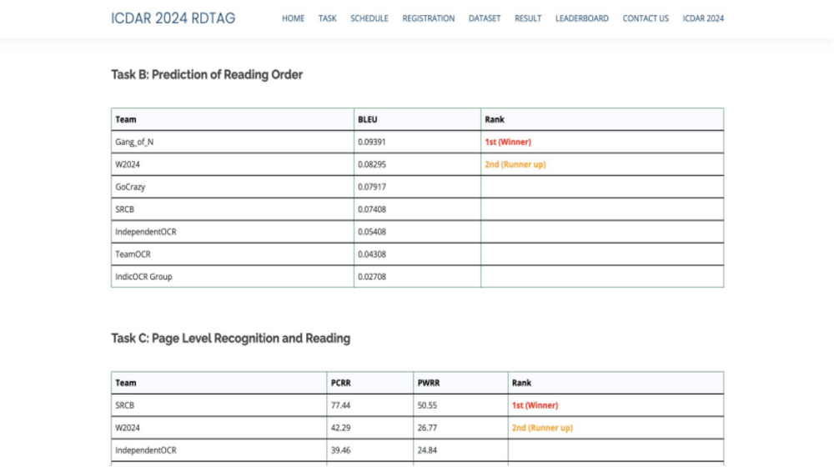The image size is (834, 467).
Task: Open the DATASET nav item
Action: (x=485, y=18)
